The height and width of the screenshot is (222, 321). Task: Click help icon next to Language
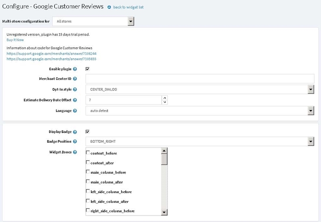pos(75,110)
